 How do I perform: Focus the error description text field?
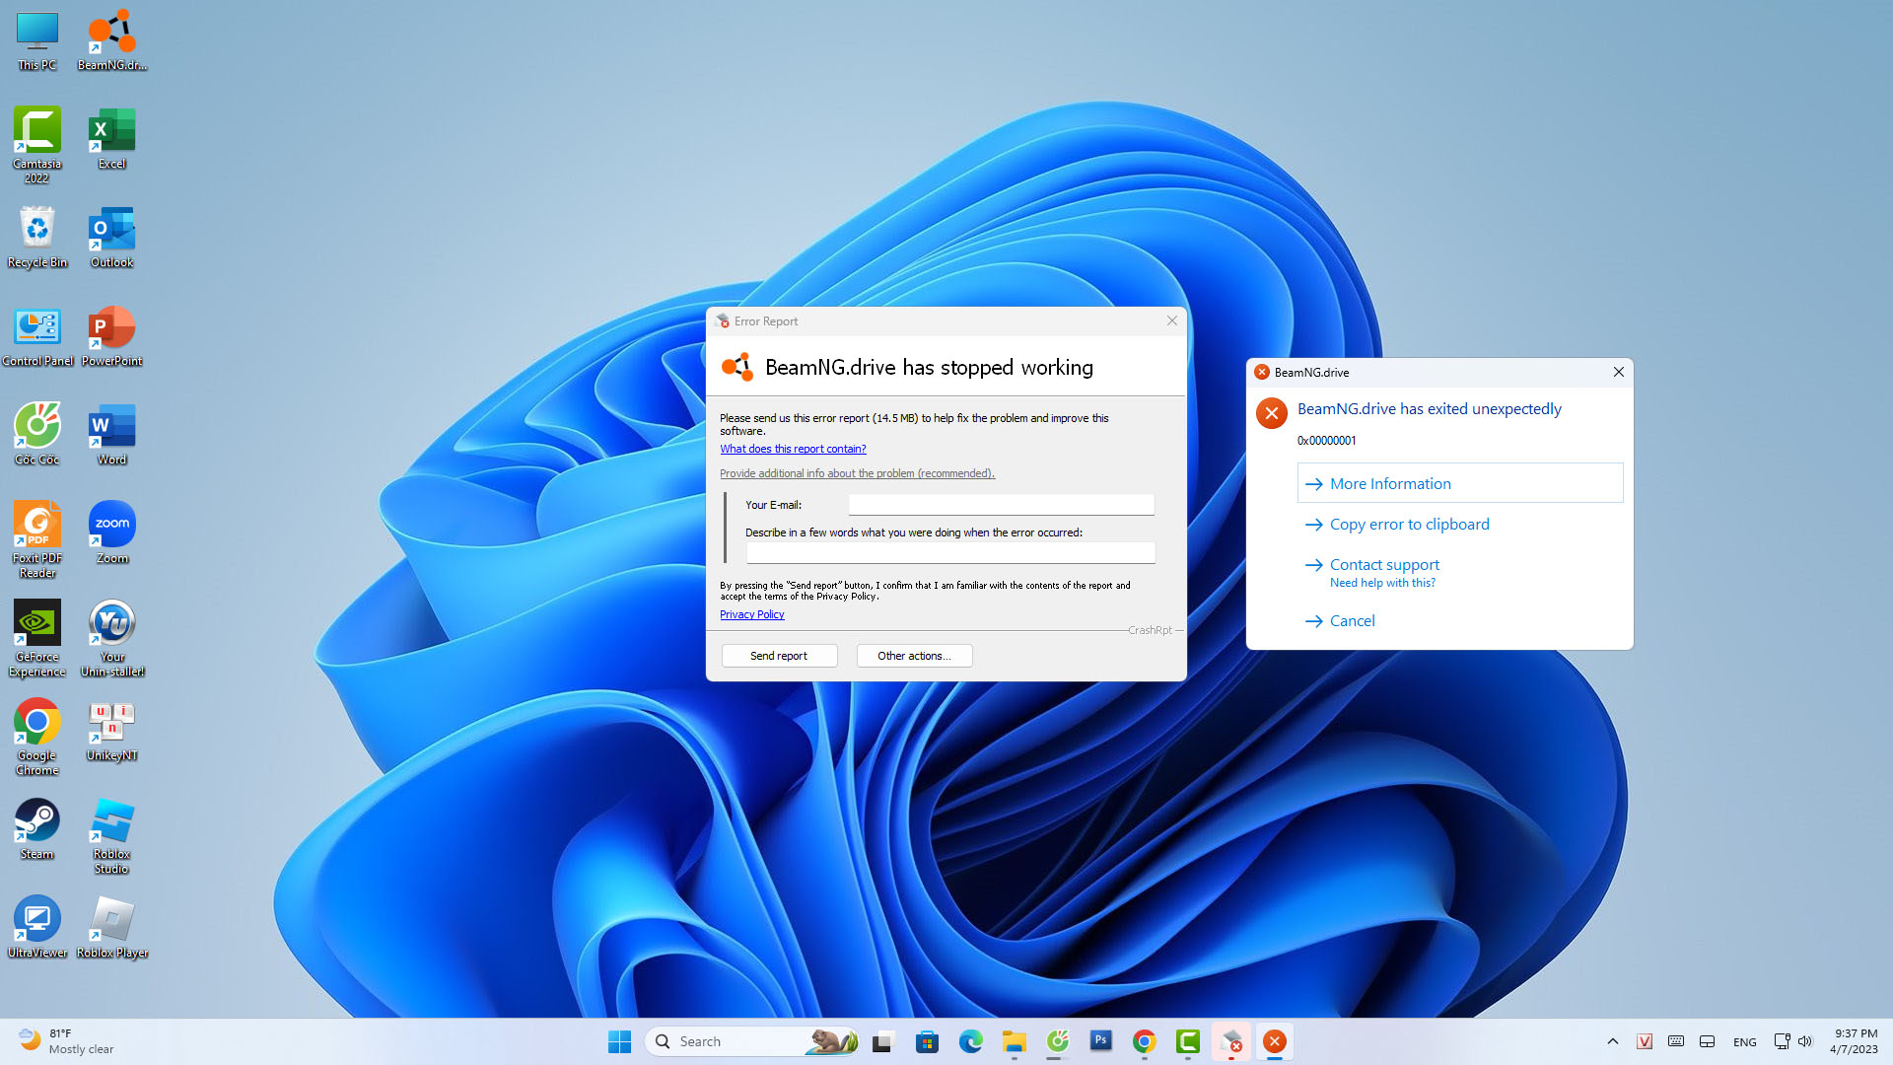coord(950,552)
